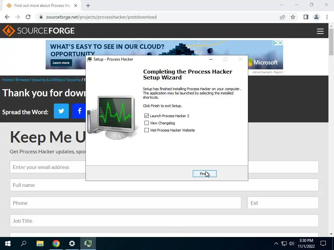This screenshot has width=334, height=250.
Task: Open File Explorer from taskbar
Action: [40, 243]
